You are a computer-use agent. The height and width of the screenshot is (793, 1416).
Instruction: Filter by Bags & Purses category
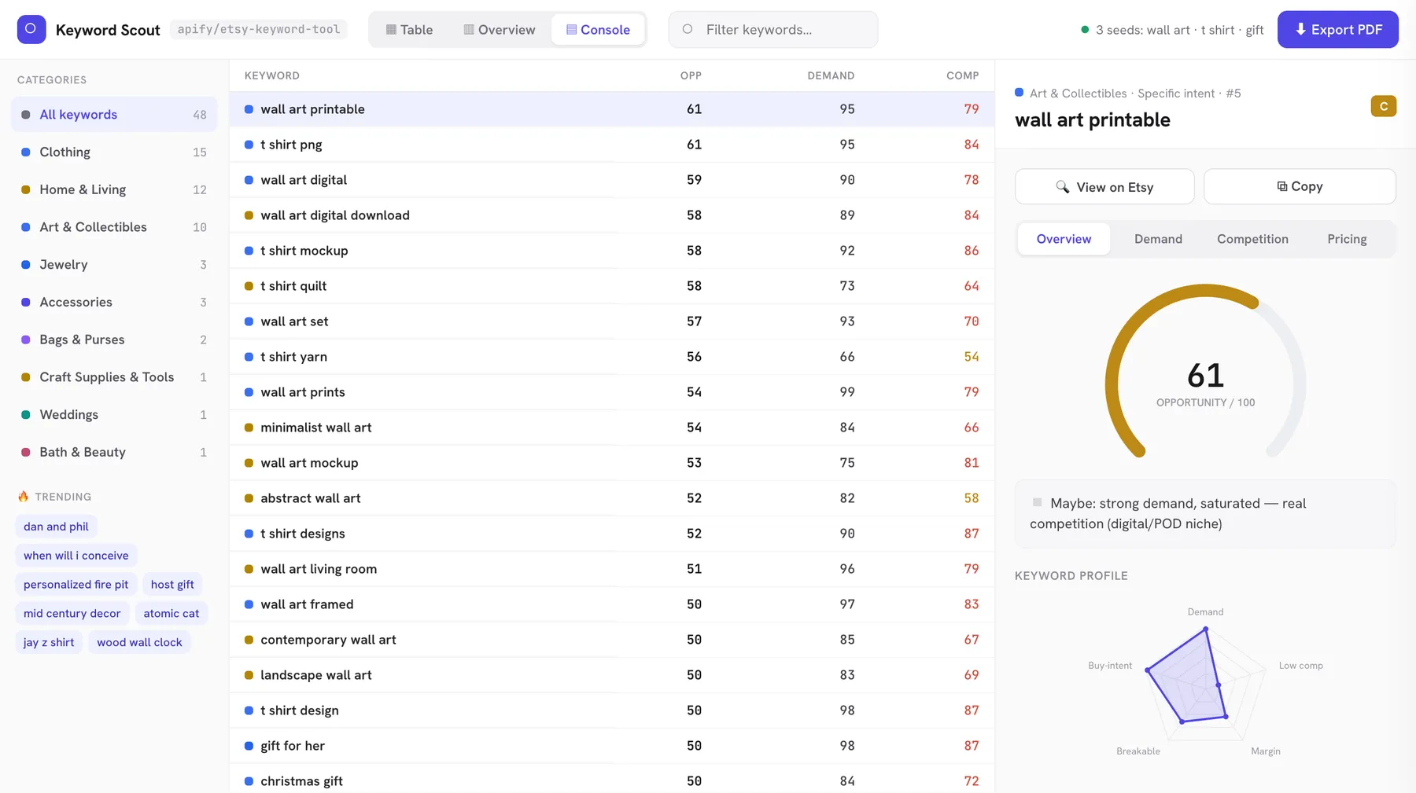pyautogui.click(x=114, y=340)
